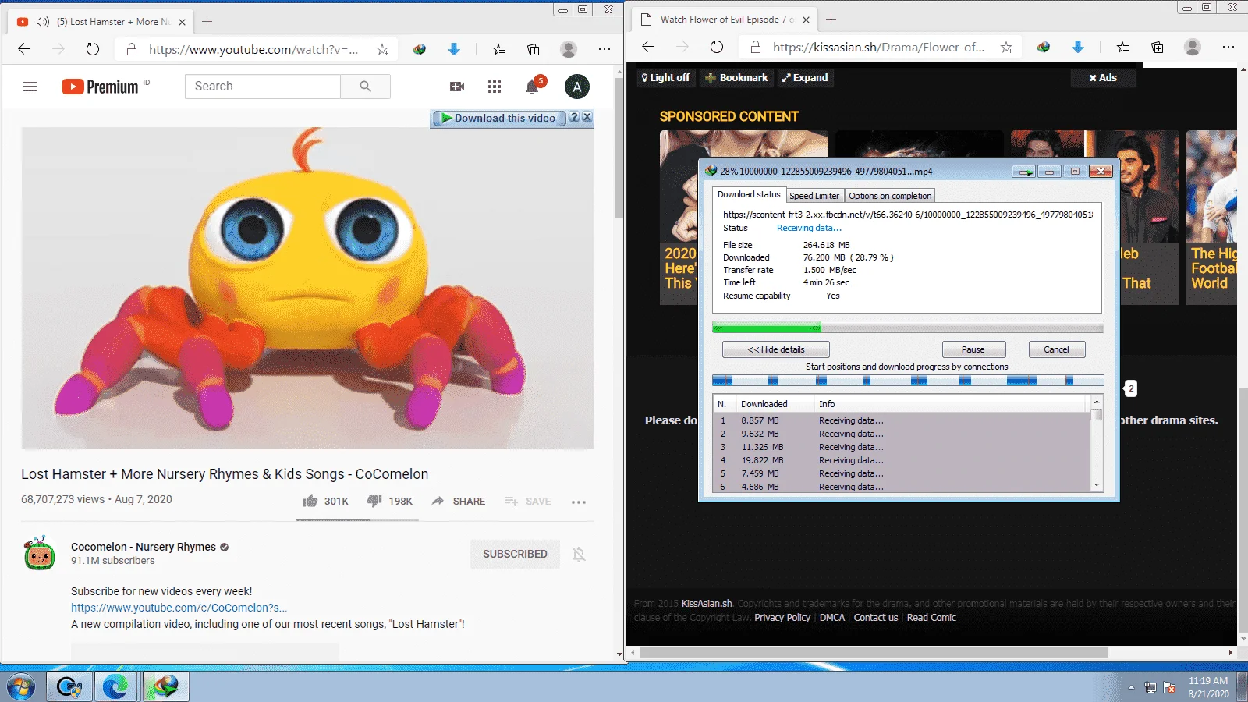
Task: Pause the IDM download
Action: [x=973, y=349]
